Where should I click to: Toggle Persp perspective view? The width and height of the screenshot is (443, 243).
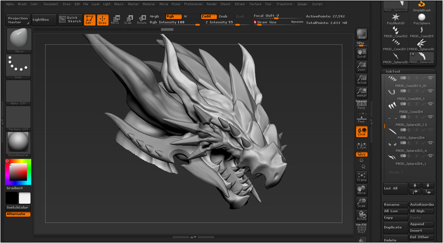tap(362, 105)
